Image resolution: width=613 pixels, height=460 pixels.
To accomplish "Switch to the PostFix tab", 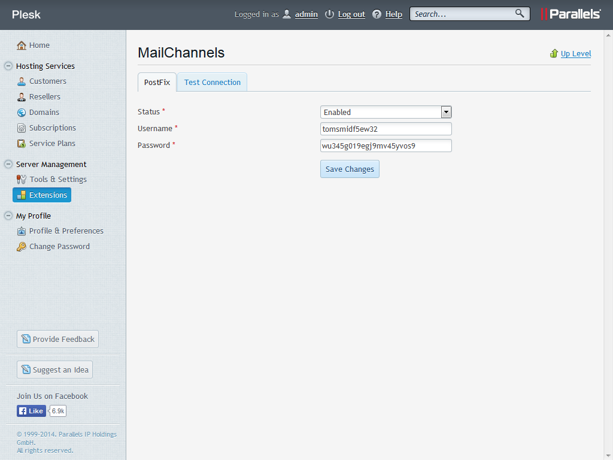I will (x=157, y=82).
